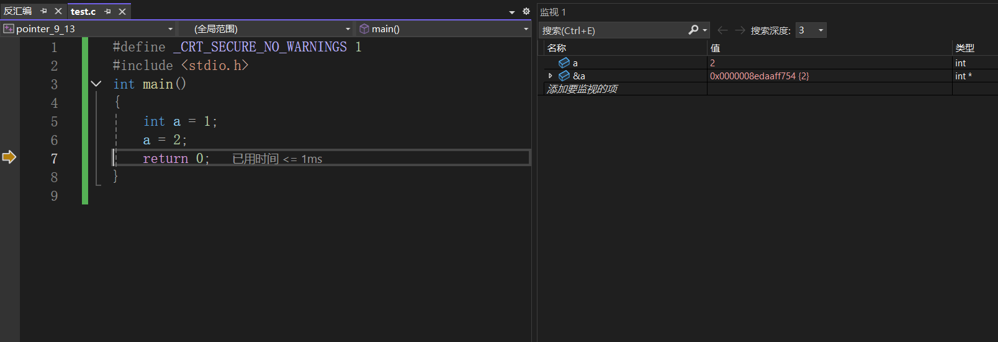998x342 pixels.
Task: Pin the test.c tab
Action: click(x=107, y=11)
